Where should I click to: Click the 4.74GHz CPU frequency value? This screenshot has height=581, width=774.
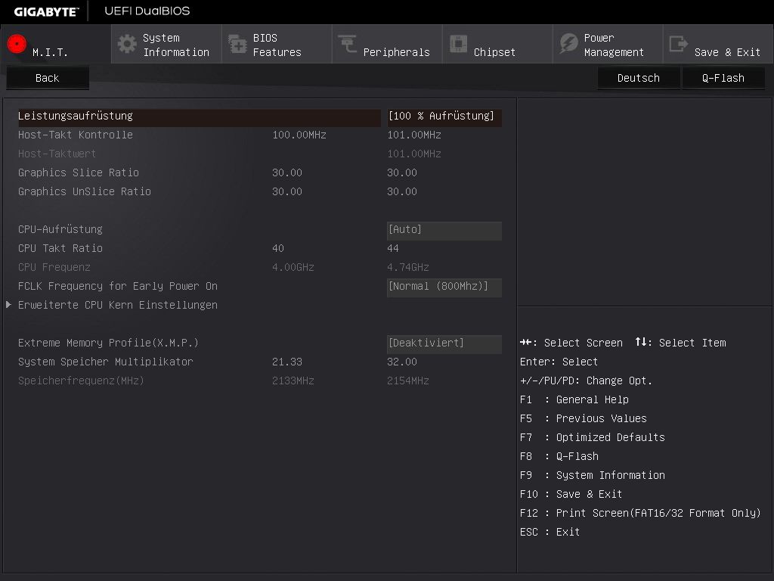(407, 267)
